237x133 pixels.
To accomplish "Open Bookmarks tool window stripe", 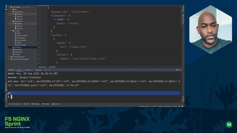I will pyautogui.click(x=6, y=86).
